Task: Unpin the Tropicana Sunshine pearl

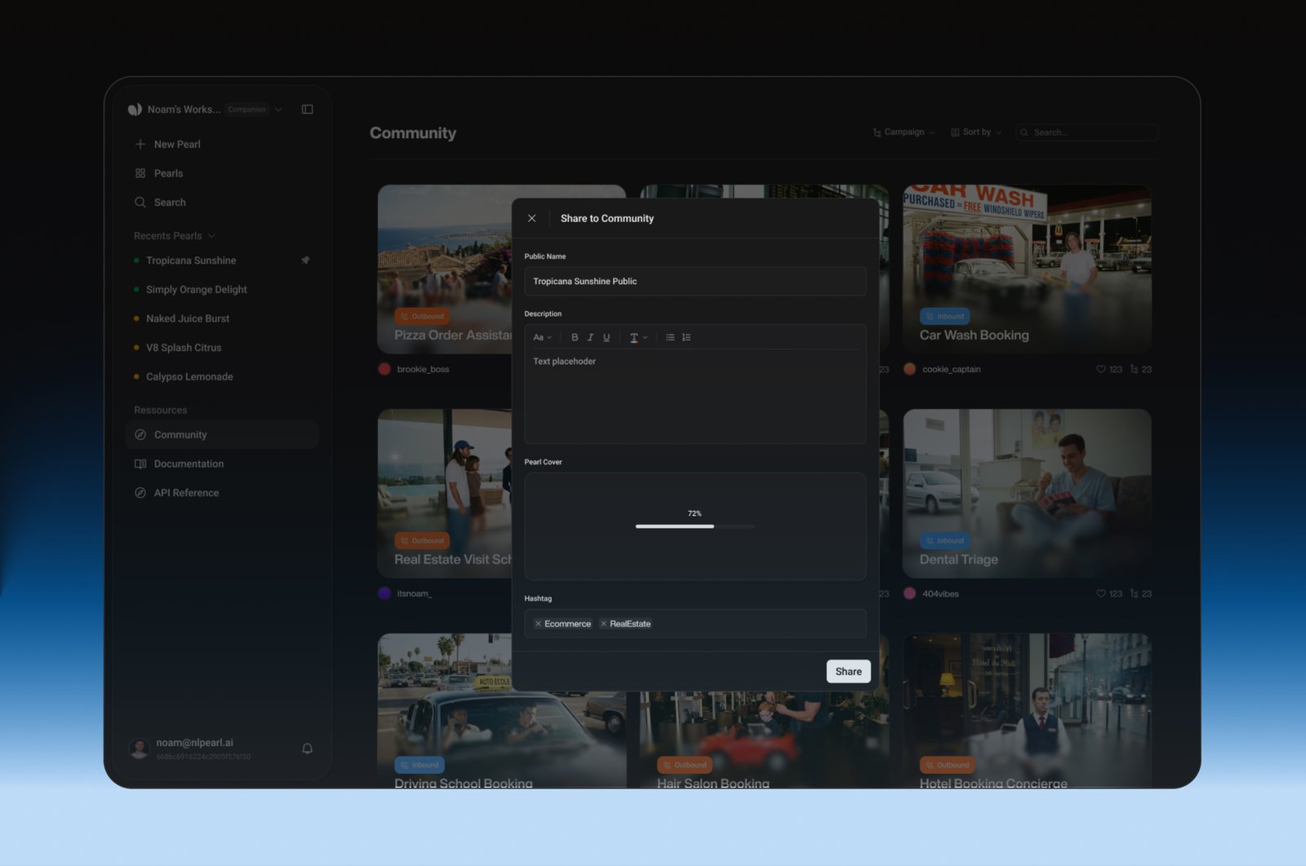Action: [305, 260]
